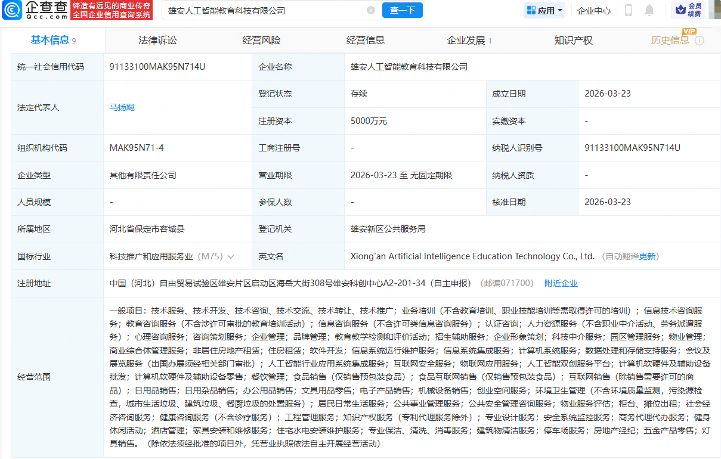Click the 附近企业 link
Viewport: 721px width, 459px height.
point(561,283)
